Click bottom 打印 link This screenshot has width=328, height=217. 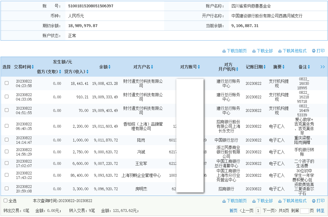[x=320, y=201]
